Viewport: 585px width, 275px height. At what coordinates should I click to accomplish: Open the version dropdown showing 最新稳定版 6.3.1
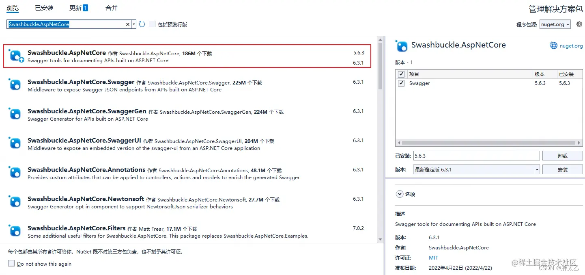pyautogui.click(x=476, y=169)
